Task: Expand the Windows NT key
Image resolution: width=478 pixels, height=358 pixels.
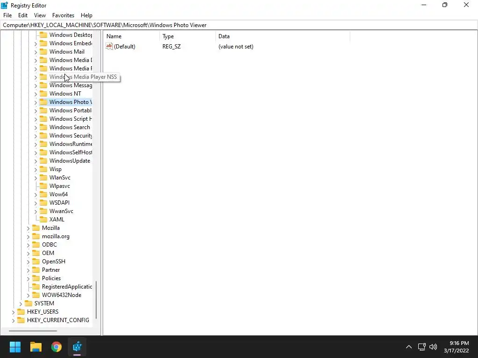Action: 35,94
